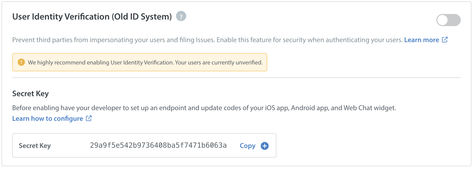Click the orange exclamation warning icon
This screenshot has width=475, height=169.
tap(21, 62)
